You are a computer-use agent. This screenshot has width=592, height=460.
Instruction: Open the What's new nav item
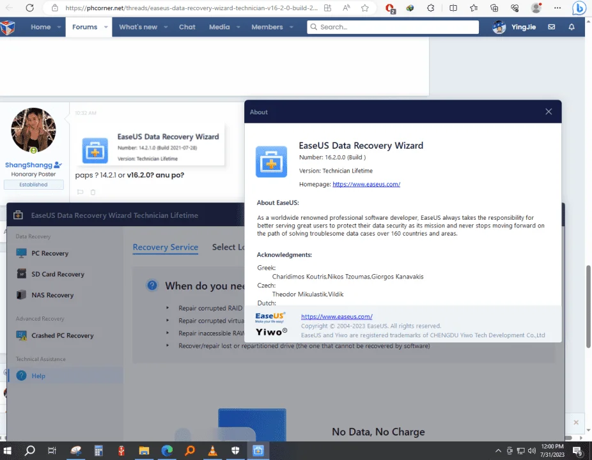pyautogui.click(x=138, y=27)
